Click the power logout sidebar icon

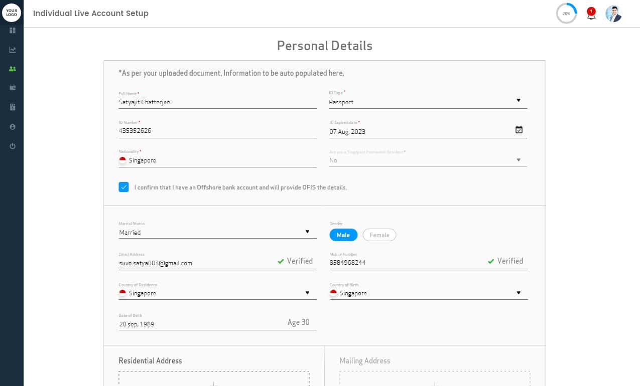tap(13, 146)
